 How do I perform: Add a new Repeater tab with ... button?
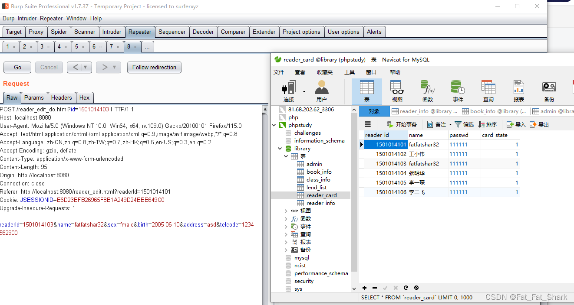pyautogui.click(x=147, y=46)
